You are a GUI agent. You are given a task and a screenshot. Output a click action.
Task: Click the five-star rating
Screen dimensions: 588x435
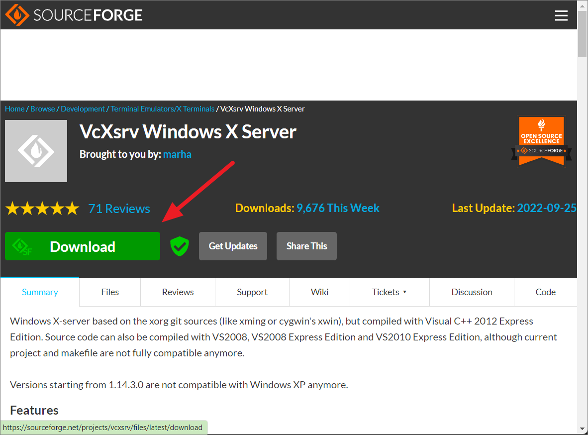[42, 209]
